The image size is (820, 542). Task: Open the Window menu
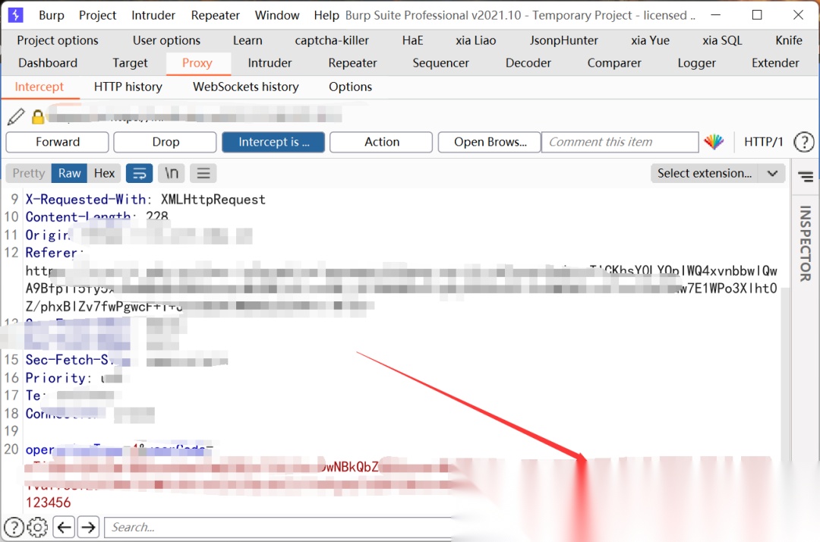276,15
